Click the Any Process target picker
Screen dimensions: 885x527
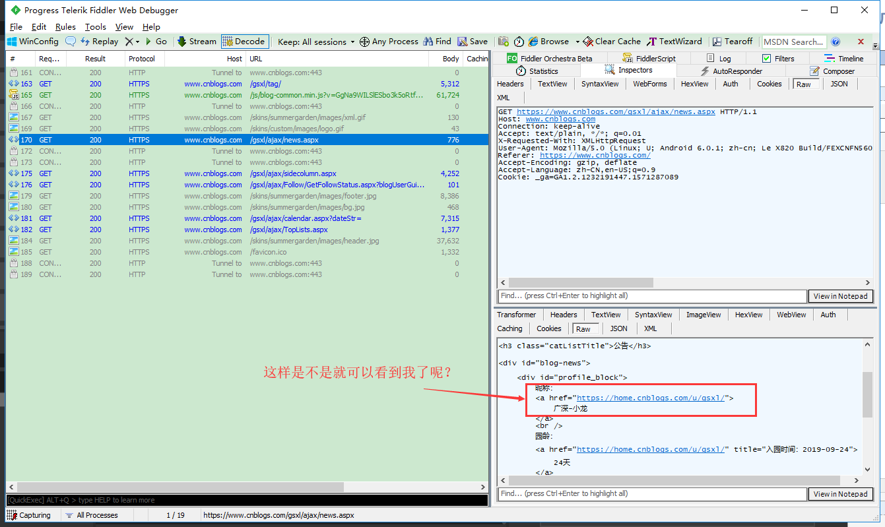[389, 42]
